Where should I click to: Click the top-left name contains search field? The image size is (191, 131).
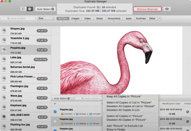(18, 18)
